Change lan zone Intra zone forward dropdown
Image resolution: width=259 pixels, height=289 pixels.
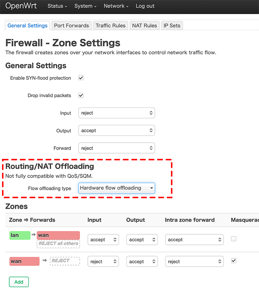(x=194, y=240)
